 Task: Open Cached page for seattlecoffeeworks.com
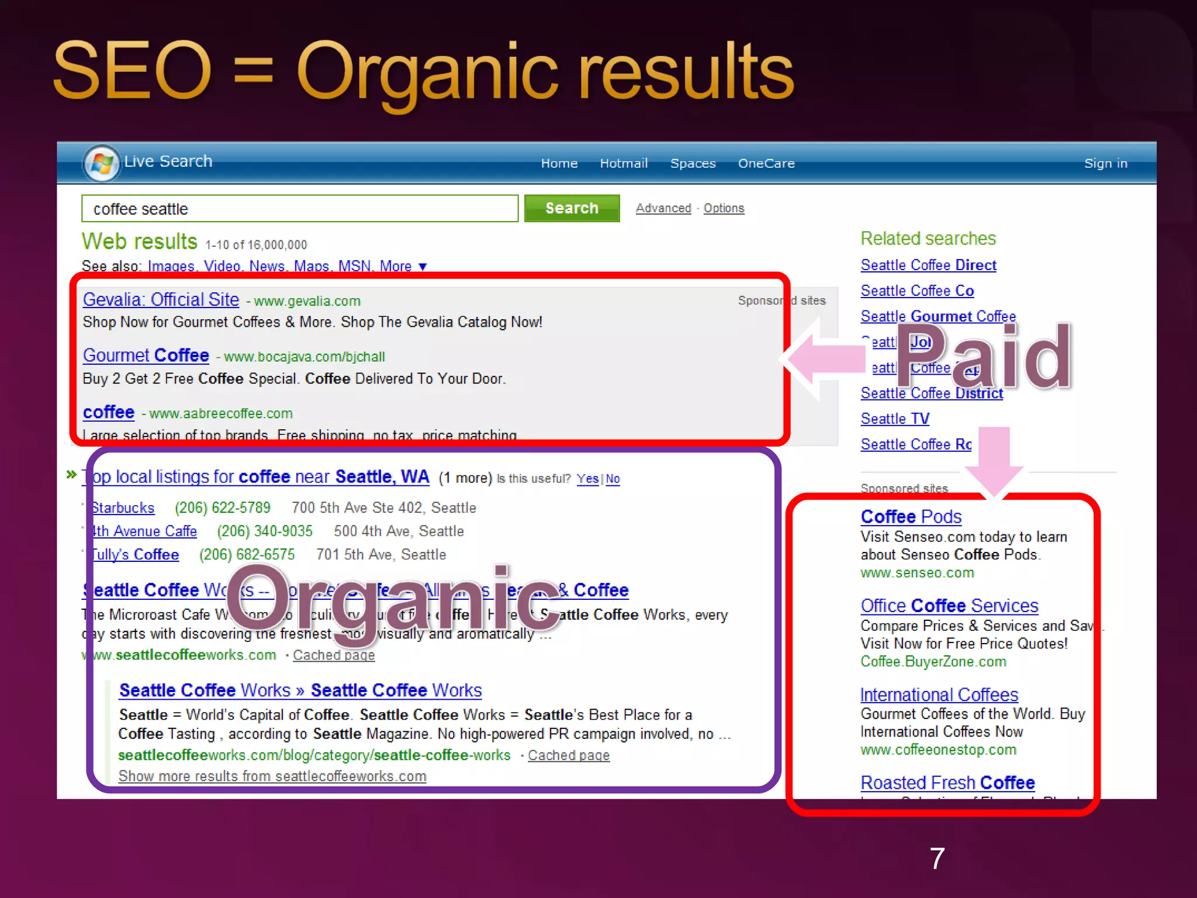coord(334,655)
